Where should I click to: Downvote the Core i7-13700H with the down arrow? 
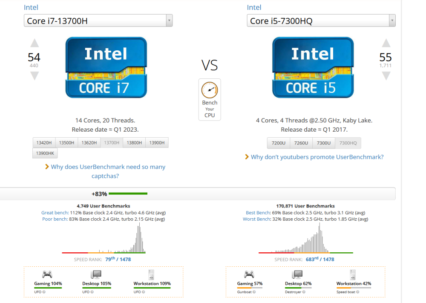click(x=35, y=76)
